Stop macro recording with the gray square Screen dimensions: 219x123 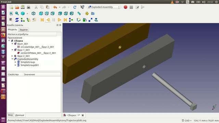click(x=131, y=7)
